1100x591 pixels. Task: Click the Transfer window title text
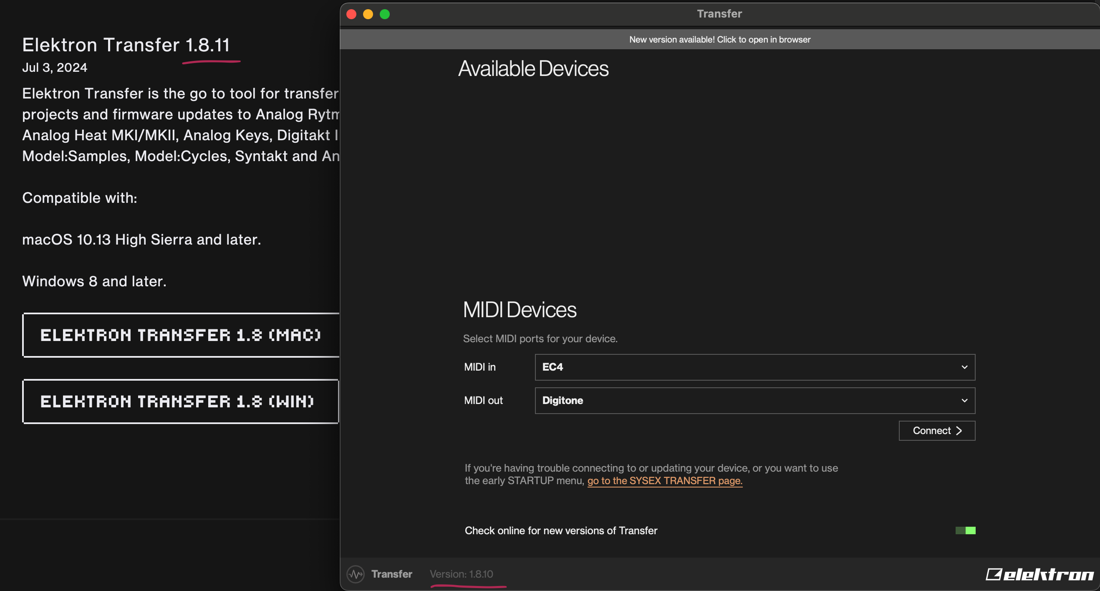[719, 14]
